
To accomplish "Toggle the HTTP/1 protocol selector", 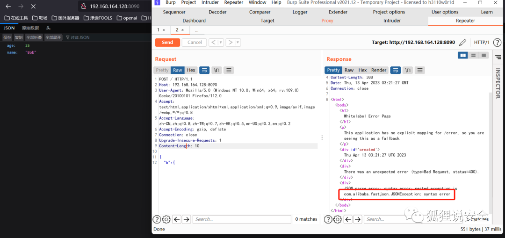I will pos(482,43).
